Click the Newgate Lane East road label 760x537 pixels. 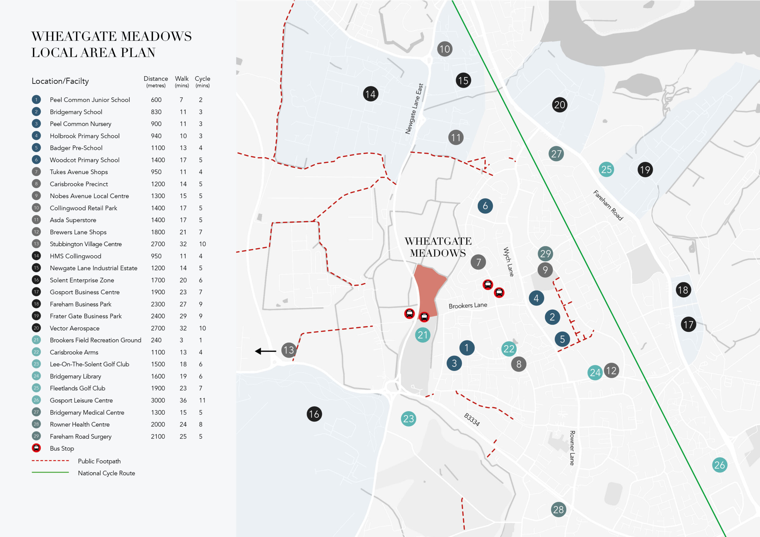pos(414,109)
